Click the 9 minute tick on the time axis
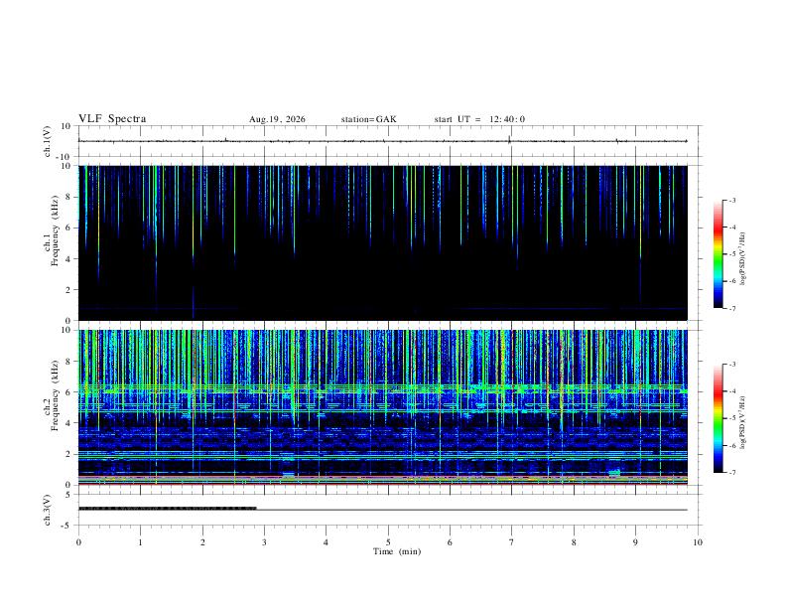The height and width of the screenshot is (608, 786). (635, 542)
